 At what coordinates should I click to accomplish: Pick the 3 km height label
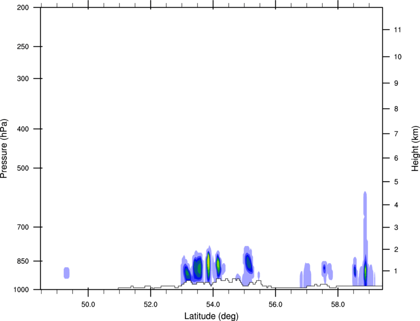tap(396, 228)
